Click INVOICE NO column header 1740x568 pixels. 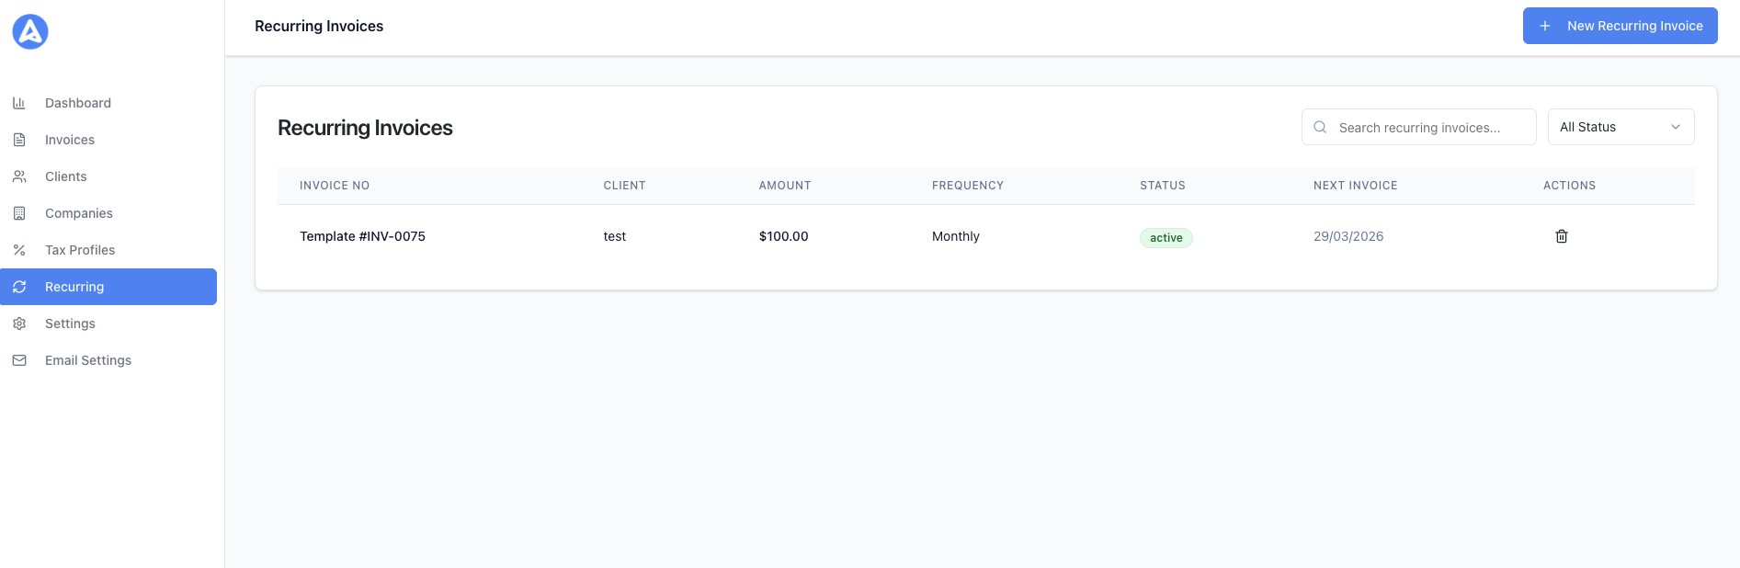(334, 186)
